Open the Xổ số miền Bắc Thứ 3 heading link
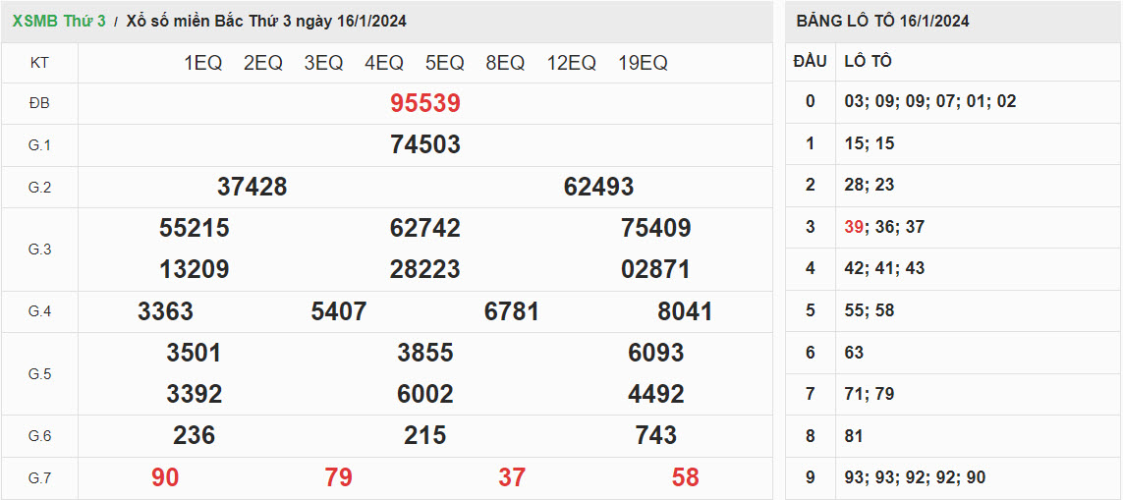 pyautogui.click(x=266, y=21)
